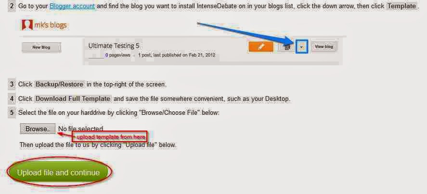Image resolution: width=427 pixels, height=194 pixels.
Task: Open the posts list icon beside the pencil
Action: (x=286, y=47)
